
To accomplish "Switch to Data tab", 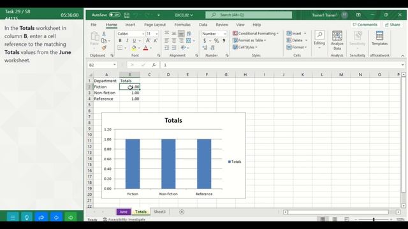I will [x=203, y=25].
